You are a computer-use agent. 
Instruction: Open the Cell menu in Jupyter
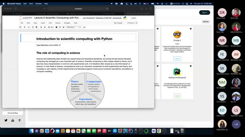(x=50, y=23)
